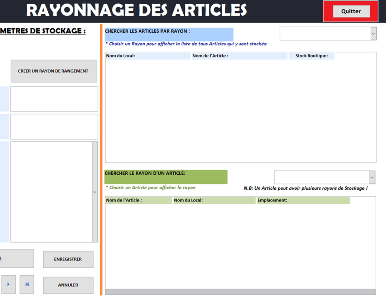Click the Emplacement column header

[303, 200]
